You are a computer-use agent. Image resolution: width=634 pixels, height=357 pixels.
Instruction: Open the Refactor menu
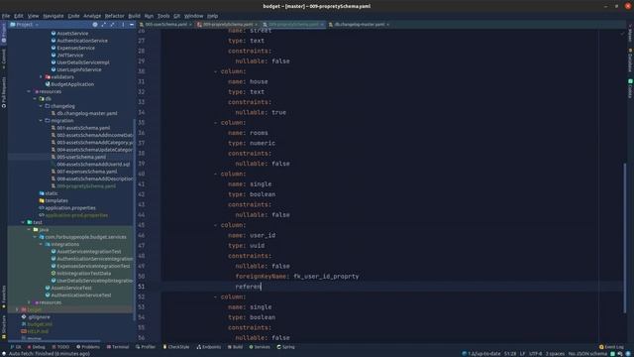115,16
